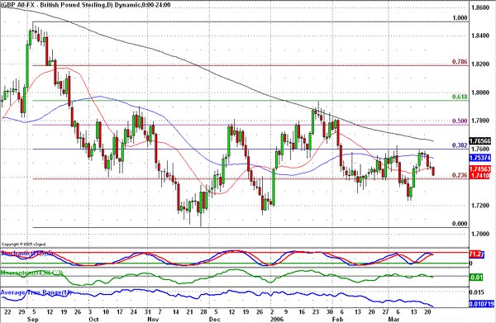Screen dimensions: 496x323
Task: Click the 1.7800 price axis value
Action: click(x=480, y=121)
